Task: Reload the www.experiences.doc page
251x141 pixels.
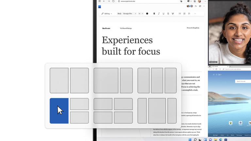Action: pyautogui.click(x=113, y=1)
